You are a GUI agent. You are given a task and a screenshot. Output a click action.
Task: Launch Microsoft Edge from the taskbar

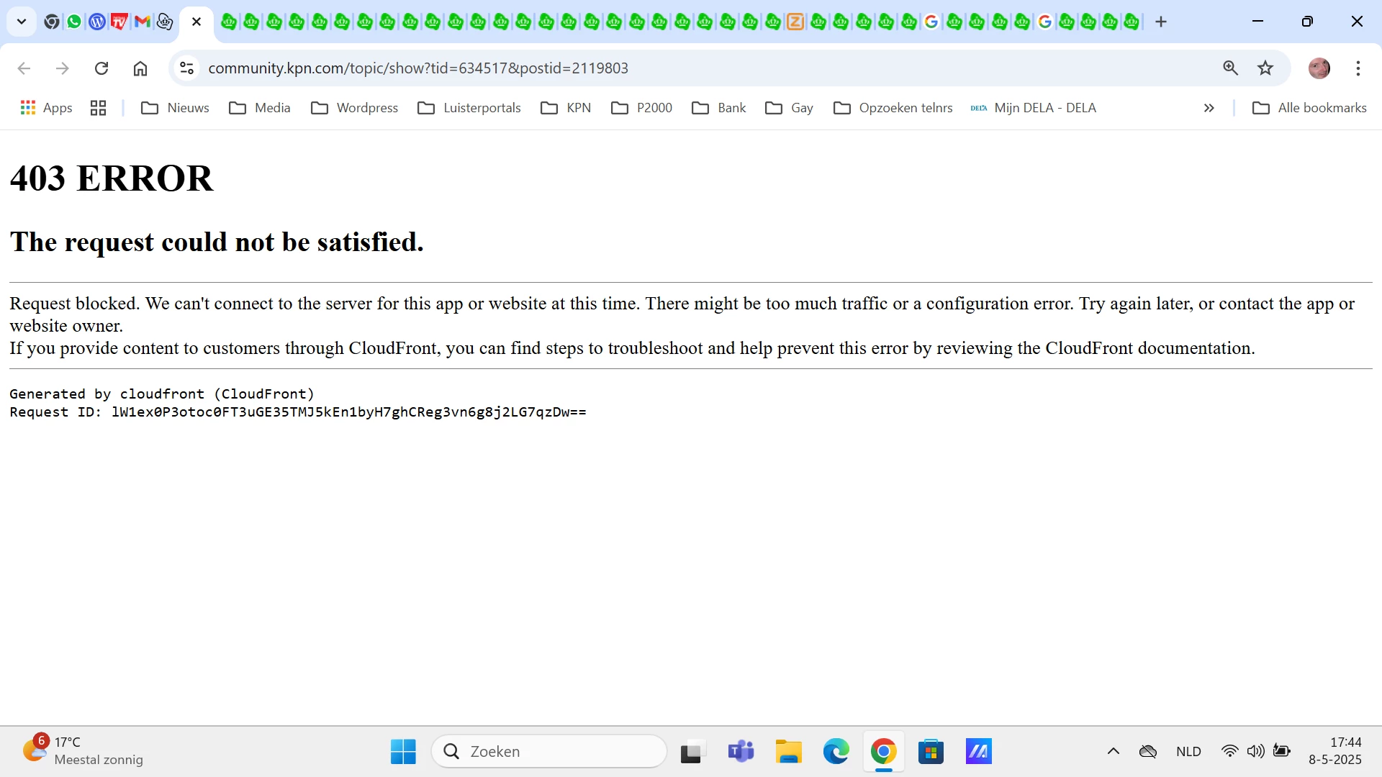click(836, 752)
